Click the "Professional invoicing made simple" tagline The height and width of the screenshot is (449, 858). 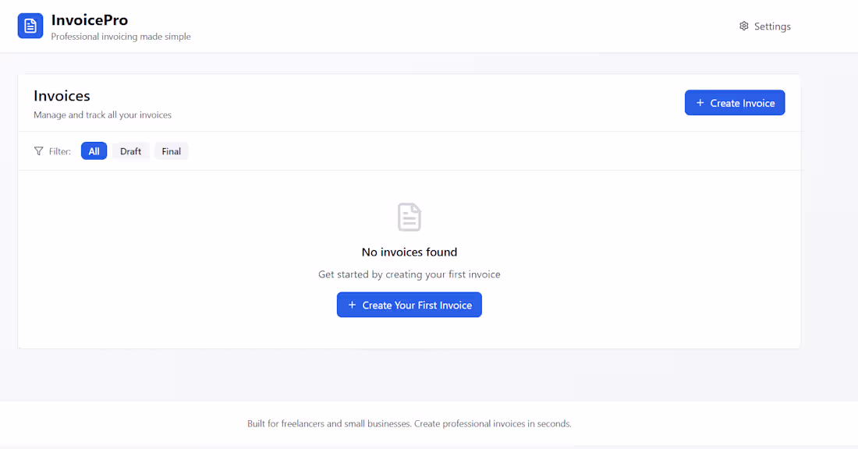click(x=121, y=37)
